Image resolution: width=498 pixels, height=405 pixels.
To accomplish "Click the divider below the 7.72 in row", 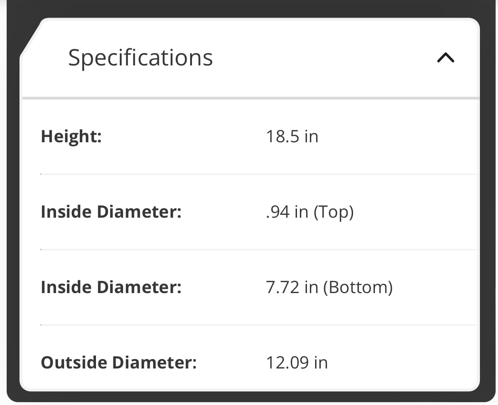I will click(x=259, y=325).
